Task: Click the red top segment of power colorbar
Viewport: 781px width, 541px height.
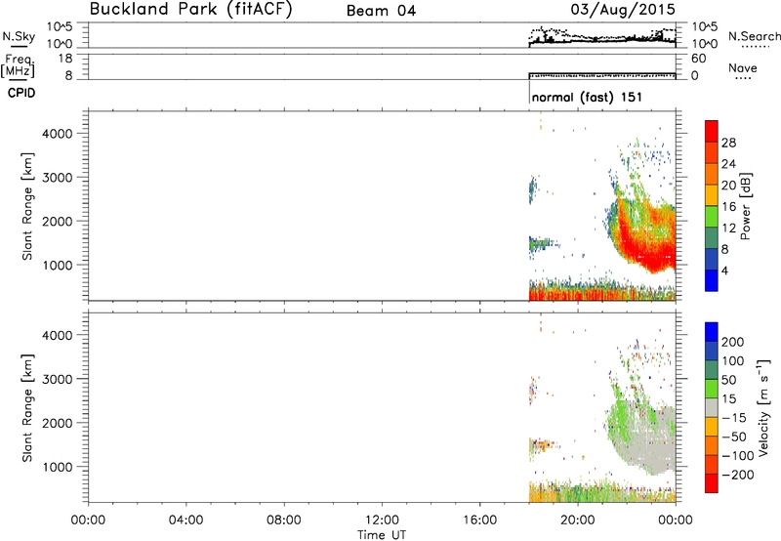Action: [712, 131]
